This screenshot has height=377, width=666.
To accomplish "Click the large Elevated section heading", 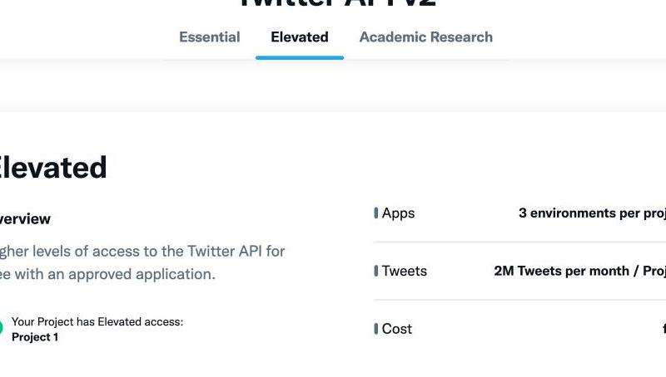I will pyautogui.click(x=53, y=167).
